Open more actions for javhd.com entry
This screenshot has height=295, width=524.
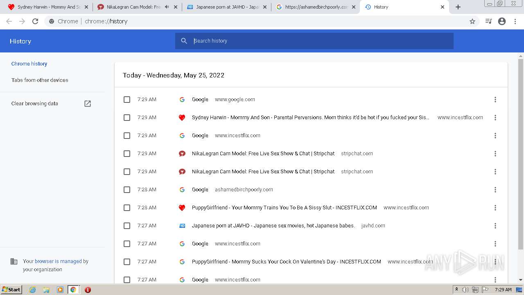click(495, 226)
